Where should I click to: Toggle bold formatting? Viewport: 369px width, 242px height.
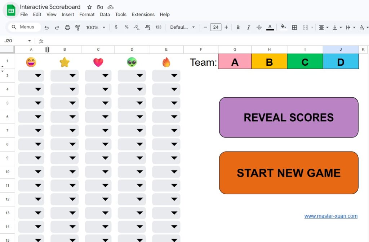(x=238, y=27)
